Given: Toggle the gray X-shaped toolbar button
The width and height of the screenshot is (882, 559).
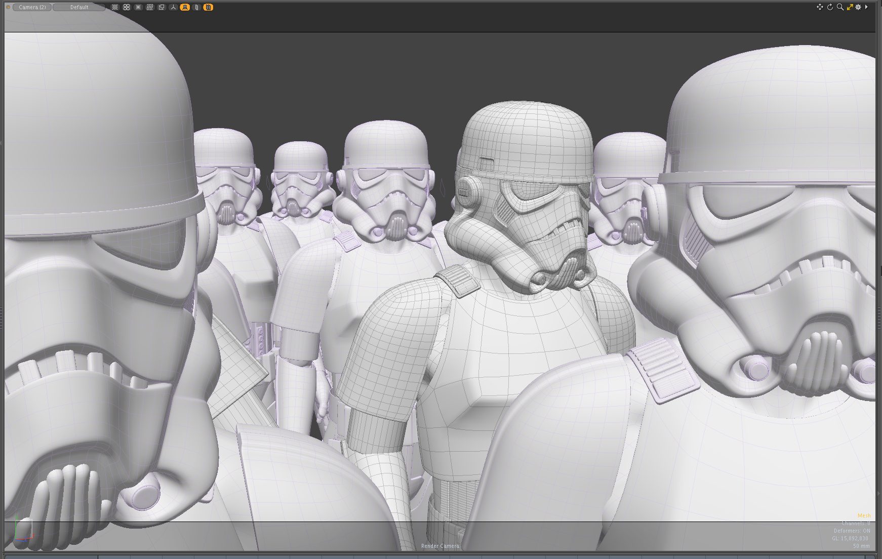Looking at the screenshot, I should coord(138,7).
